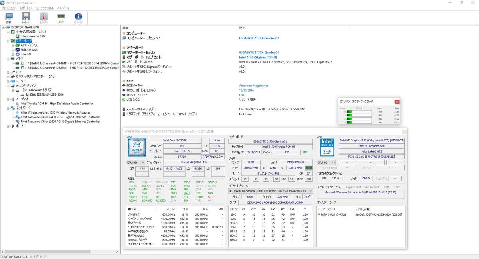The width and height of the screenshot is (479, 259).
Task: Click the green memory chip icon beside 100.0 MHz
Action: 309,168
